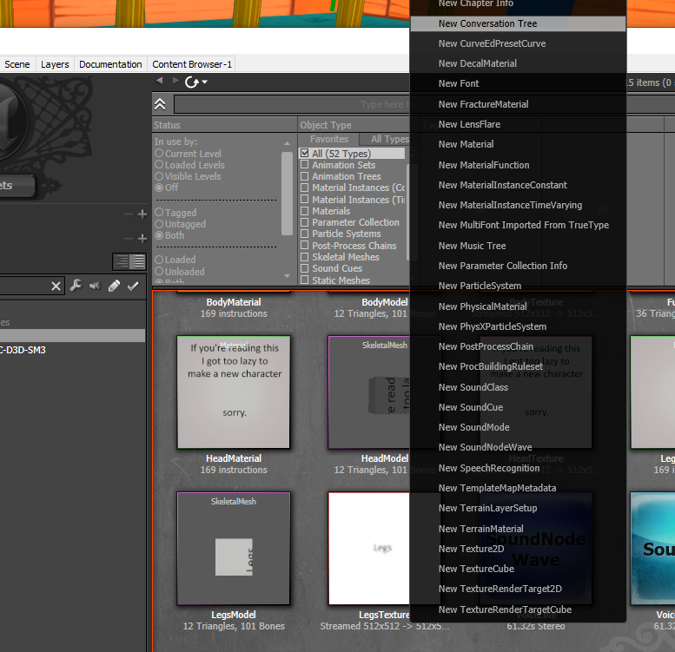Switch to the Documentation tab
The image size is (675, 652).
pyautogui.click(x=110, y=64)
